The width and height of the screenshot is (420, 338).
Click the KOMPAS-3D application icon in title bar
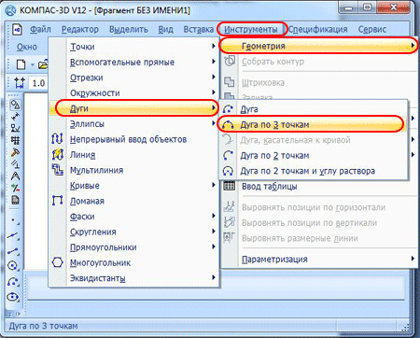(10, 10)
